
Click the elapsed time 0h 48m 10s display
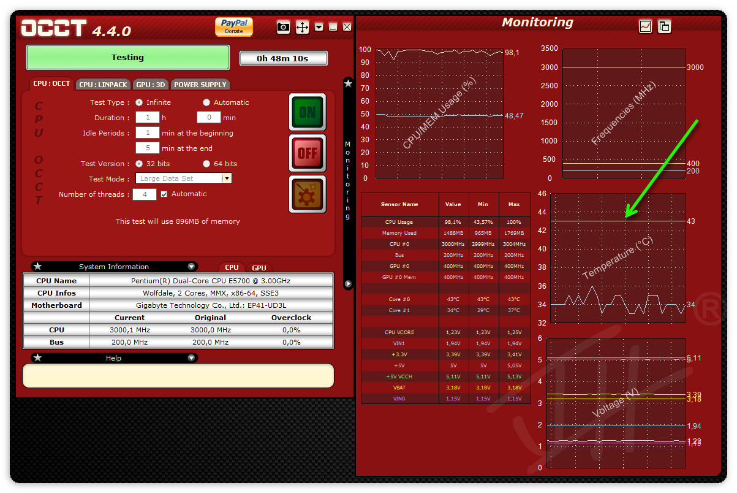pyautogui.click(x=282, y=58)
